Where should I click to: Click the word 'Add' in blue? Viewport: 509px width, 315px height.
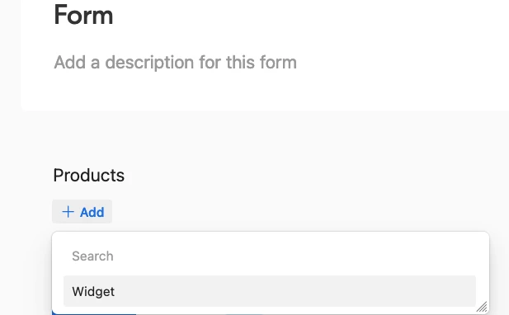click(x=92, y=212)
